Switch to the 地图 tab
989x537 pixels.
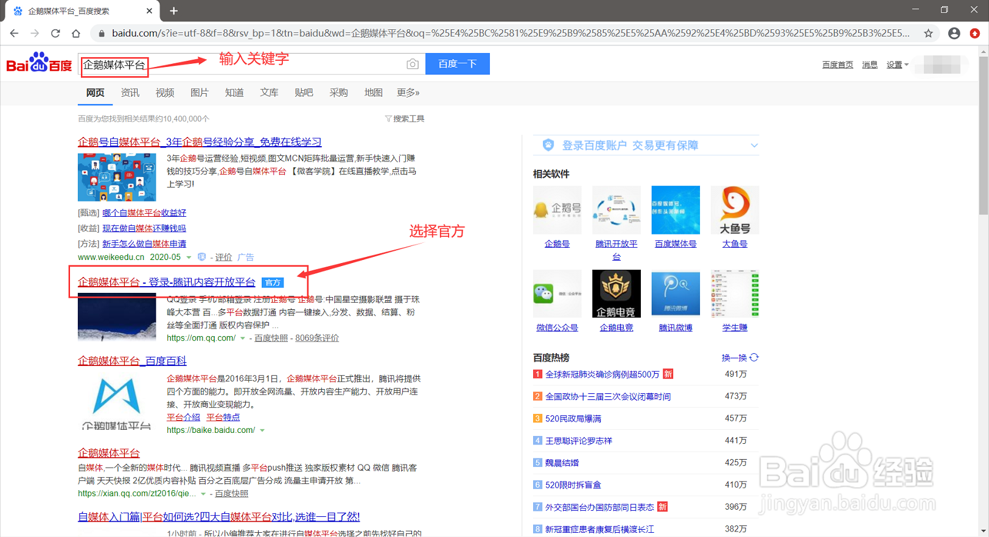click(373, 93)
